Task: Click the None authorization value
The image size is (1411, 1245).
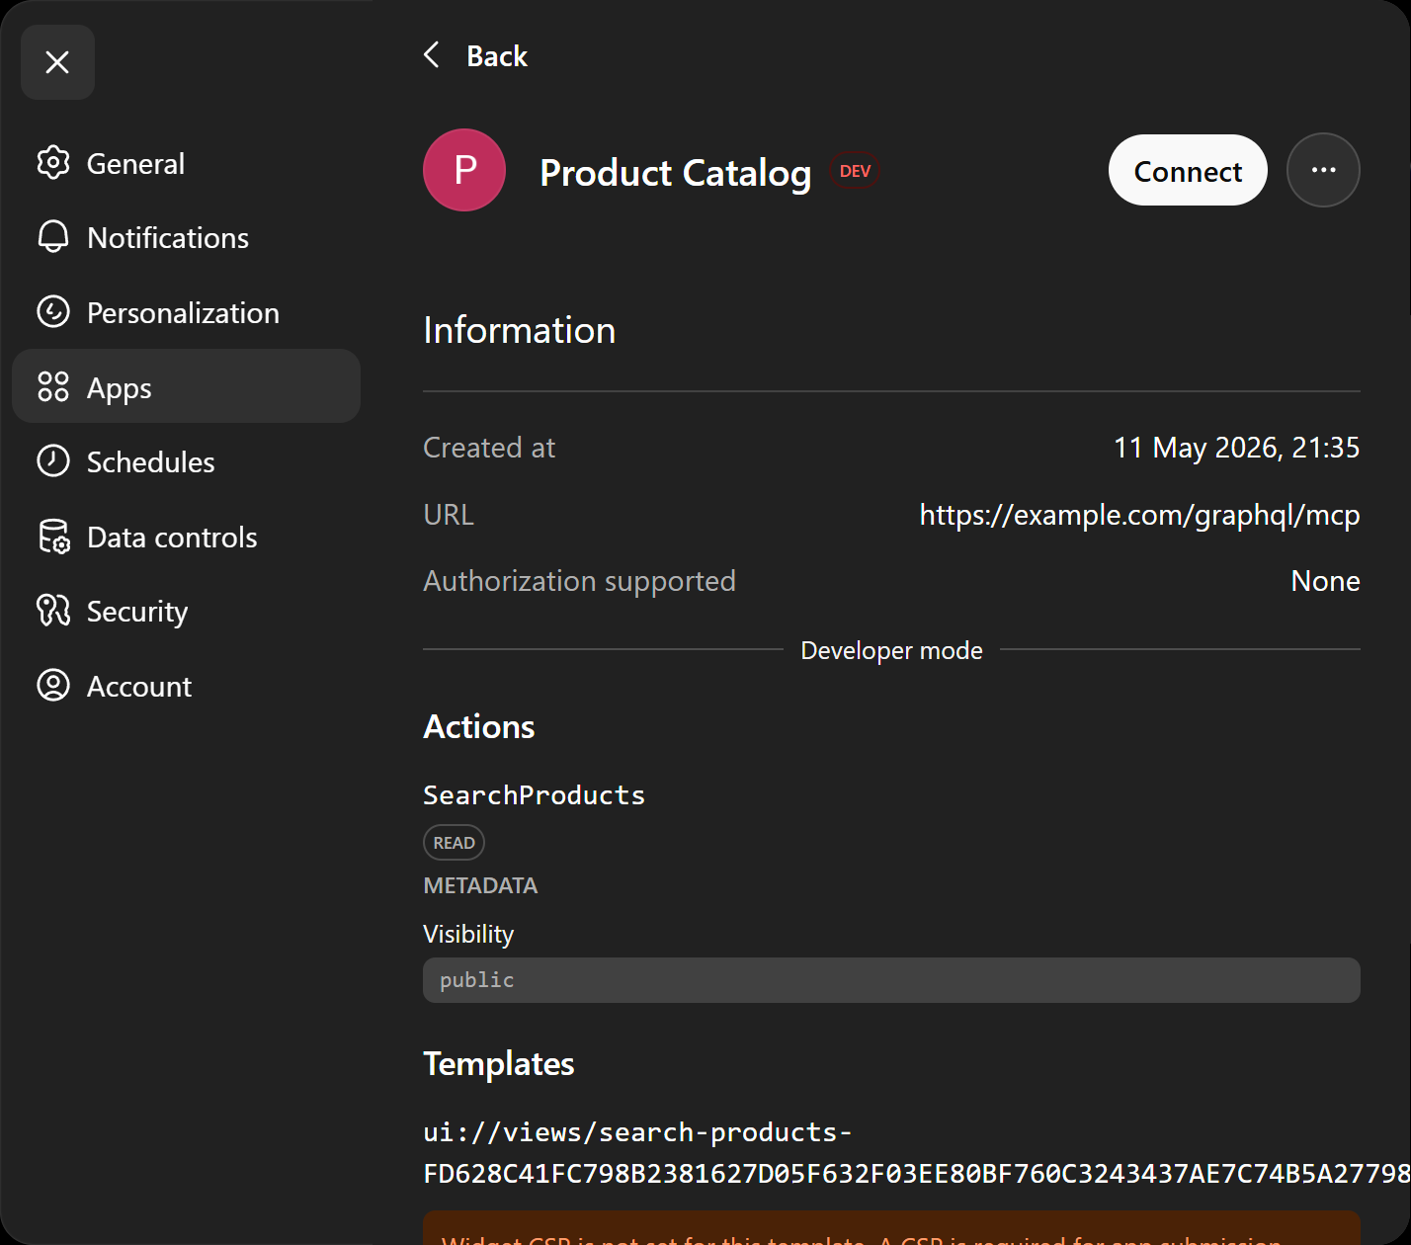Action: point(1325,581)
